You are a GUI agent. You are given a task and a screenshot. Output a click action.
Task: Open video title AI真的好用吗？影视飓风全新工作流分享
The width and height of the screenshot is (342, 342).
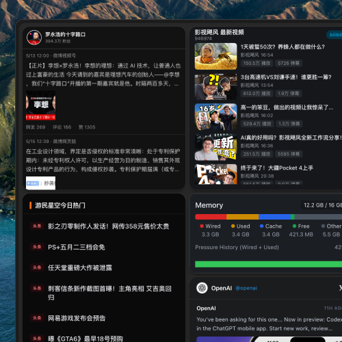point(291,137)
